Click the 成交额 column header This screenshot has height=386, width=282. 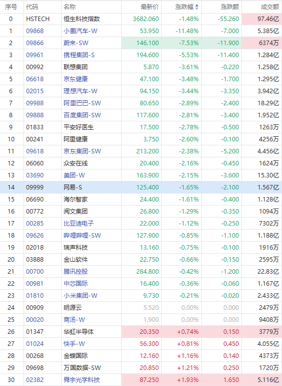(269, 7)
